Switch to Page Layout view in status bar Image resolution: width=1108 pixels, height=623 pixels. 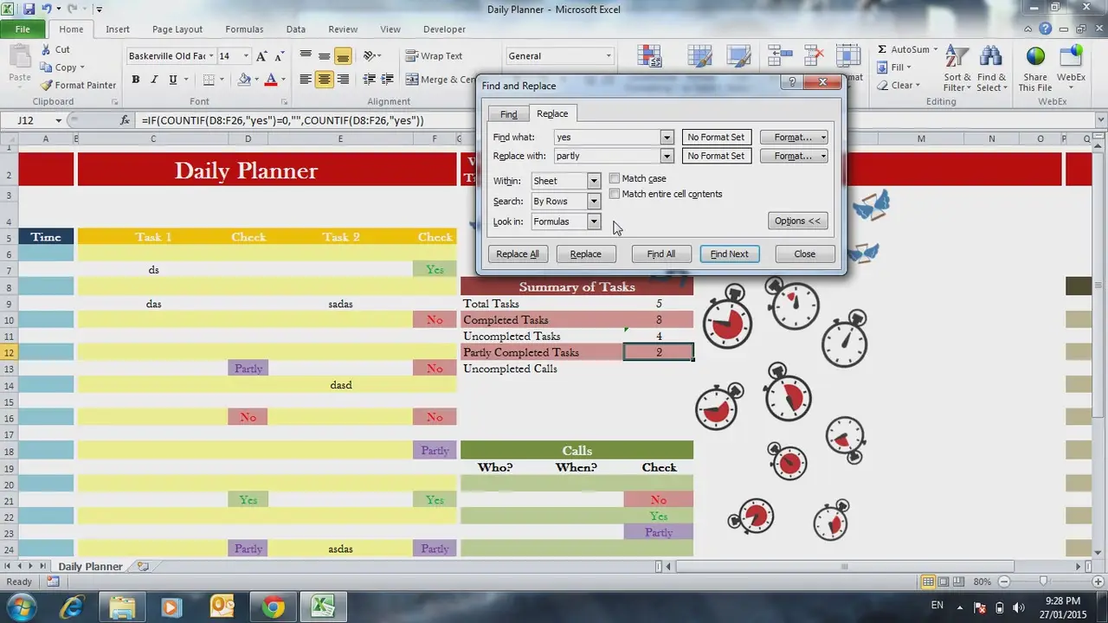pos(944,582)
